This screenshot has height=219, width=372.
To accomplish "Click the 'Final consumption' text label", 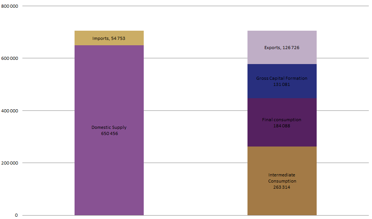I will pos(282,120).
